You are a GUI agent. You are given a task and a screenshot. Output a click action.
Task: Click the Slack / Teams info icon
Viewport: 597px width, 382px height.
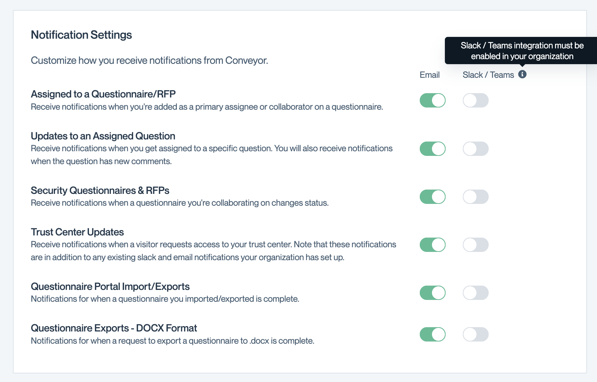[x=522, y=74]
